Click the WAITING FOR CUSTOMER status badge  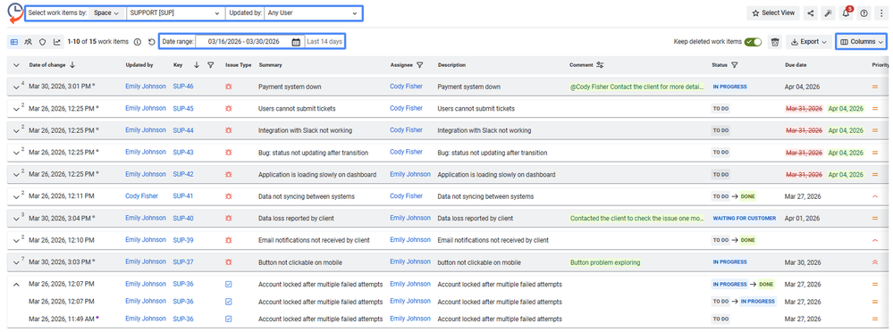(745, 219)
